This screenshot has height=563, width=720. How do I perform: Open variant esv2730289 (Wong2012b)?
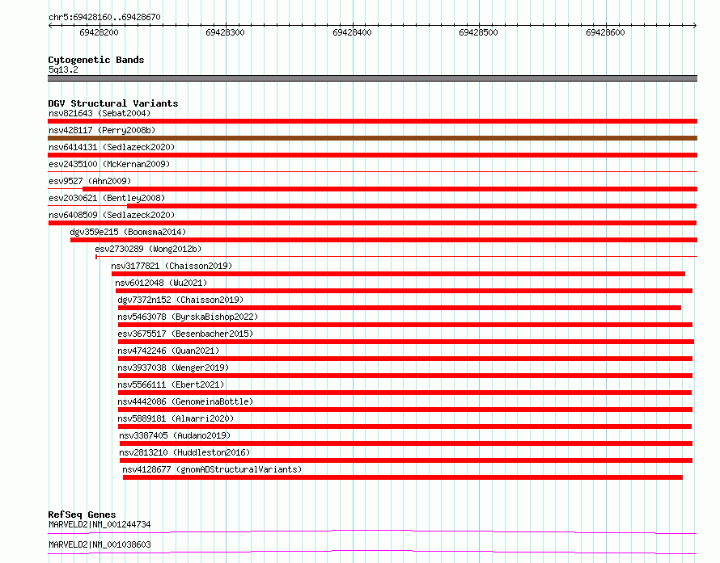pos(148,249)
